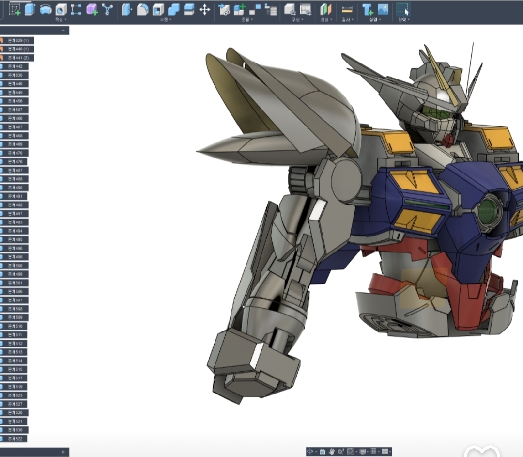Select body 본체629 (1) in the list

(x=18, y=40)
